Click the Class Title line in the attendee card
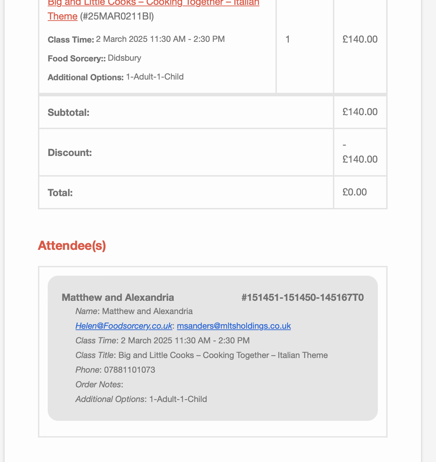Viewport: 436px width, 462px height. click(x=202, y=355)
